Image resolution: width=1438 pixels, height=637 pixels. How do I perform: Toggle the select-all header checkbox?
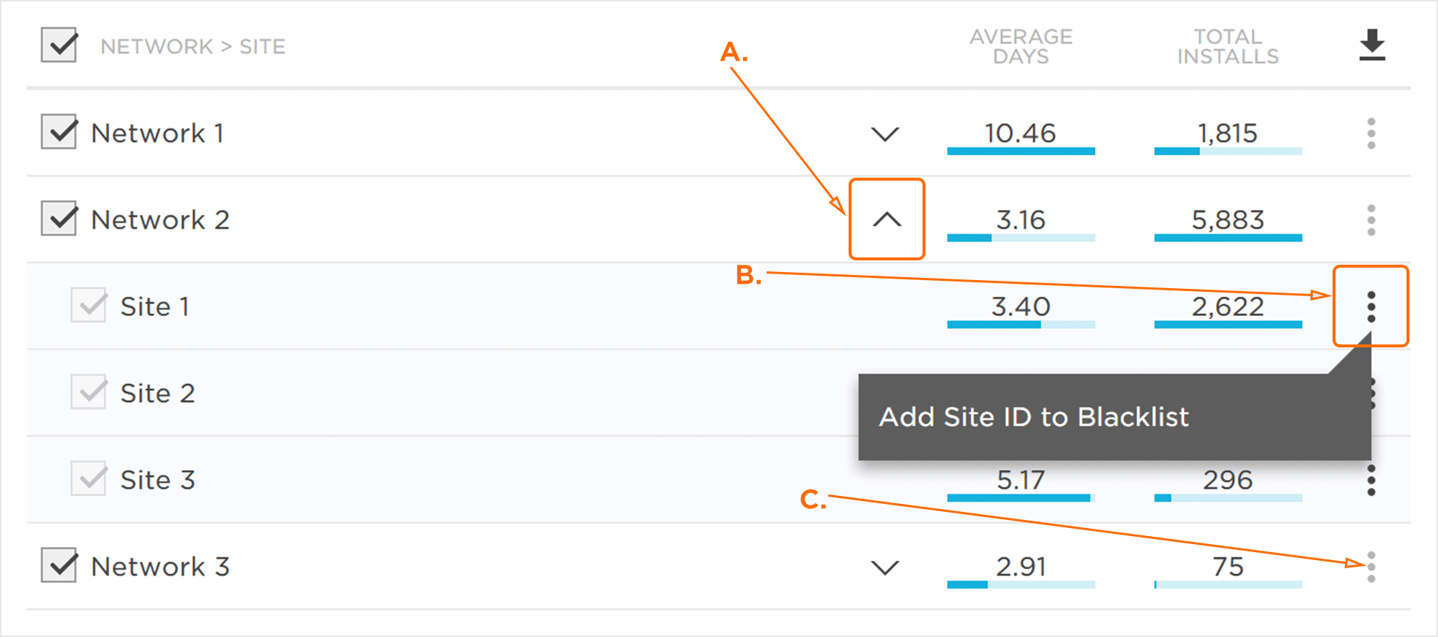tap(59, 45)
